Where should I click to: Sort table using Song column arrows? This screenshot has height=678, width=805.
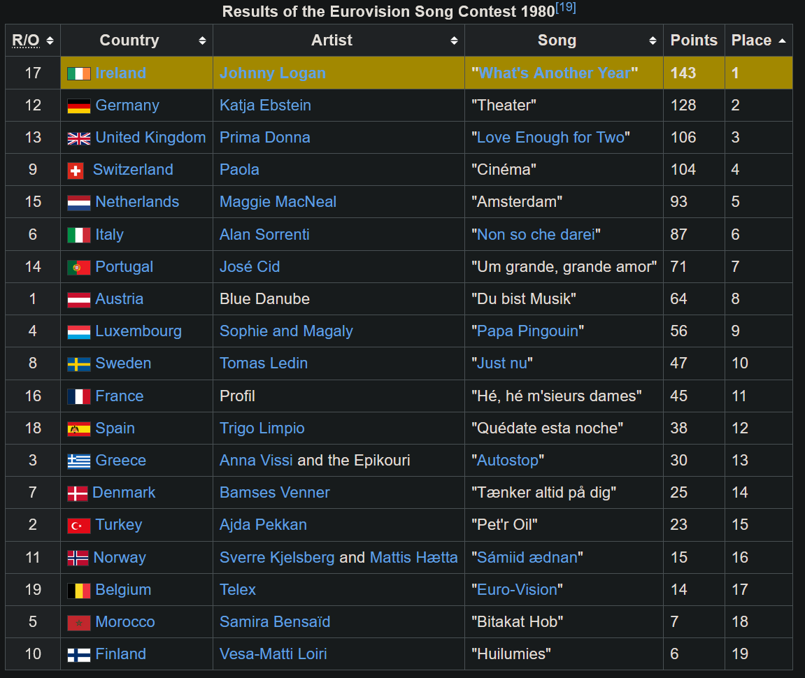click(x=653, y=41)
